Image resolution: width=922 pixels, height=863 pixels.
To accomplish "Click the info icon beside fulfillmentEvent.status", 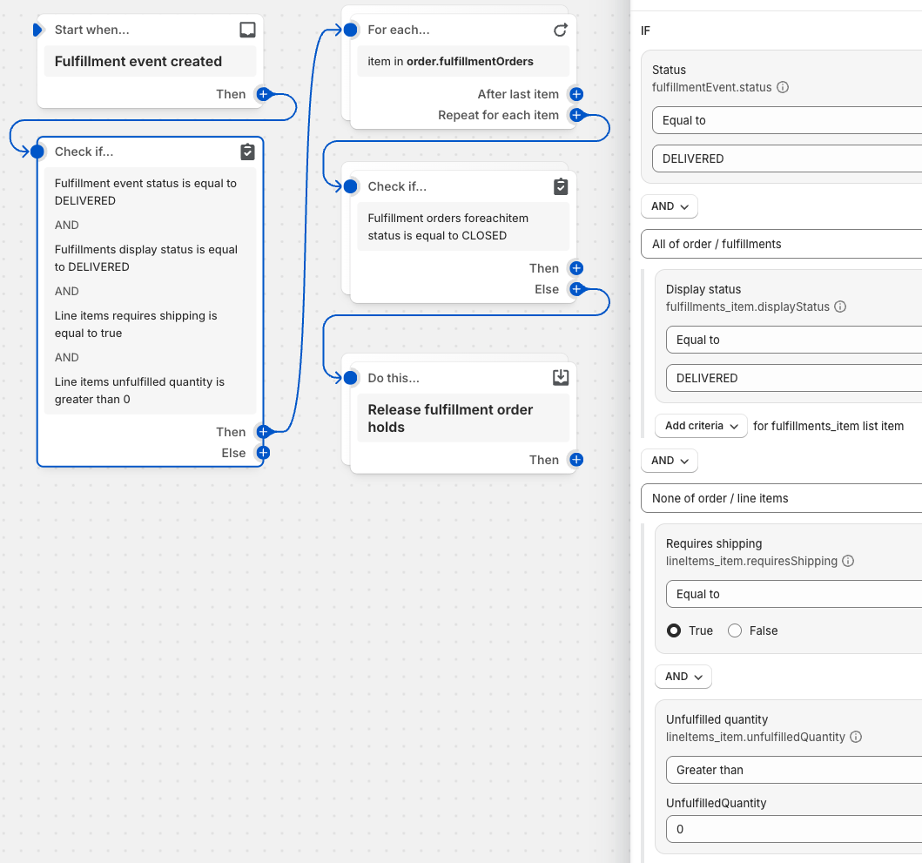I will [783, 87].
